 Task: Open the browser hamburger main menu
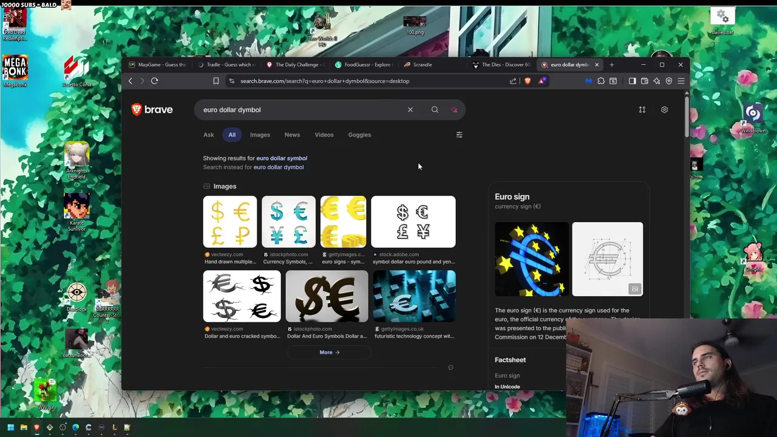pos(681,81)
